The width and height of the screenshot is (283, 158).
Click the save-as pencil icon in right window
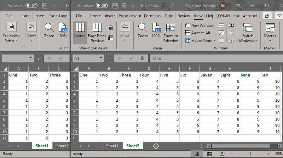(x=124, y=6)
